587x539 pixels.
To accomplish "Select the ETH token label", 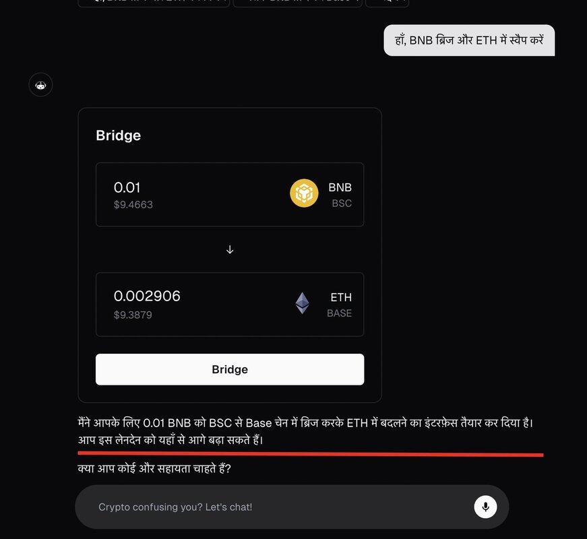I will point(341,297).
